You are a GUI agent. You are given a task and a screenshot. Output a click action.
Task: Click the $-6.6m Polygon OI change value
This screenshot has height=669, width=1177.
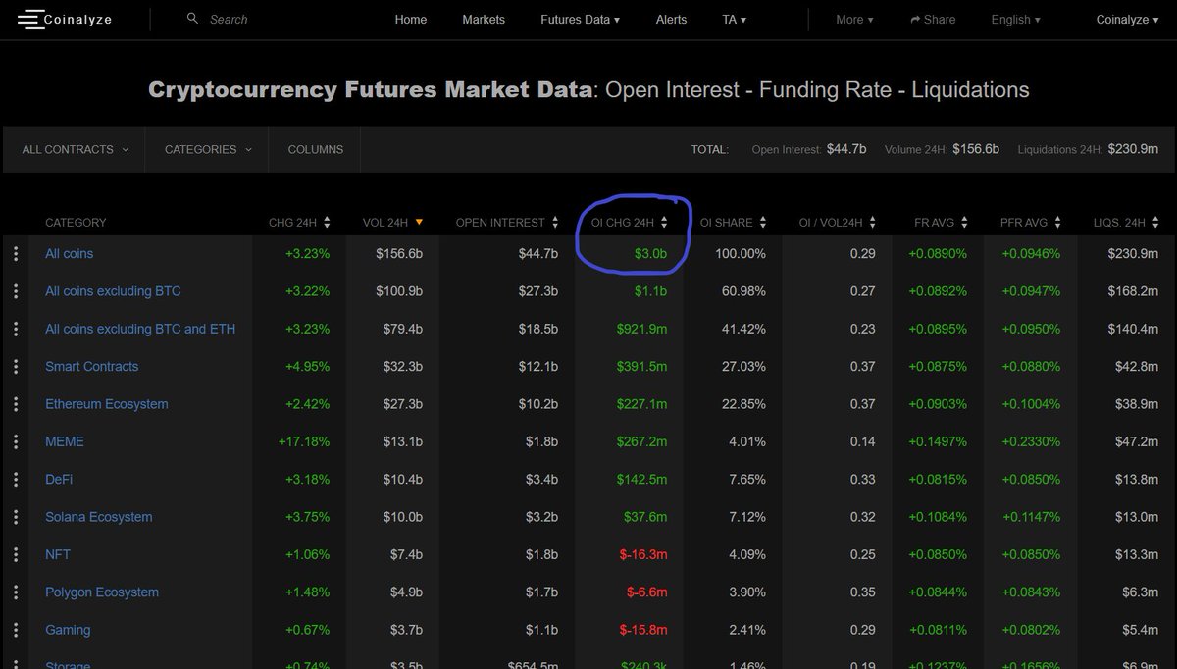pyautogui.click(x=646, y=592)
